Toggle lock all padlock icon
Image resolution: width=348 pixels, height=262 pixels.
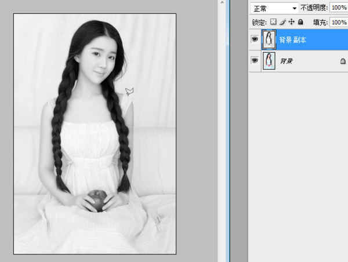[x=300, y=22]
